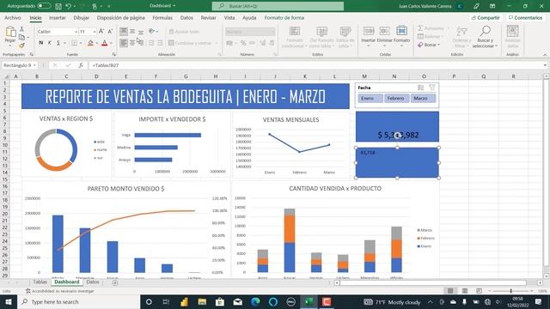
Task: Expand the formula bar chevron
Action: pos(545,65)
